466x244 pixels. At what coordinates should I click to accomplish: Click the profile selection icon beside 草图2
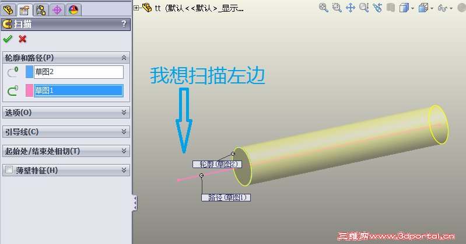pos(13,72)
